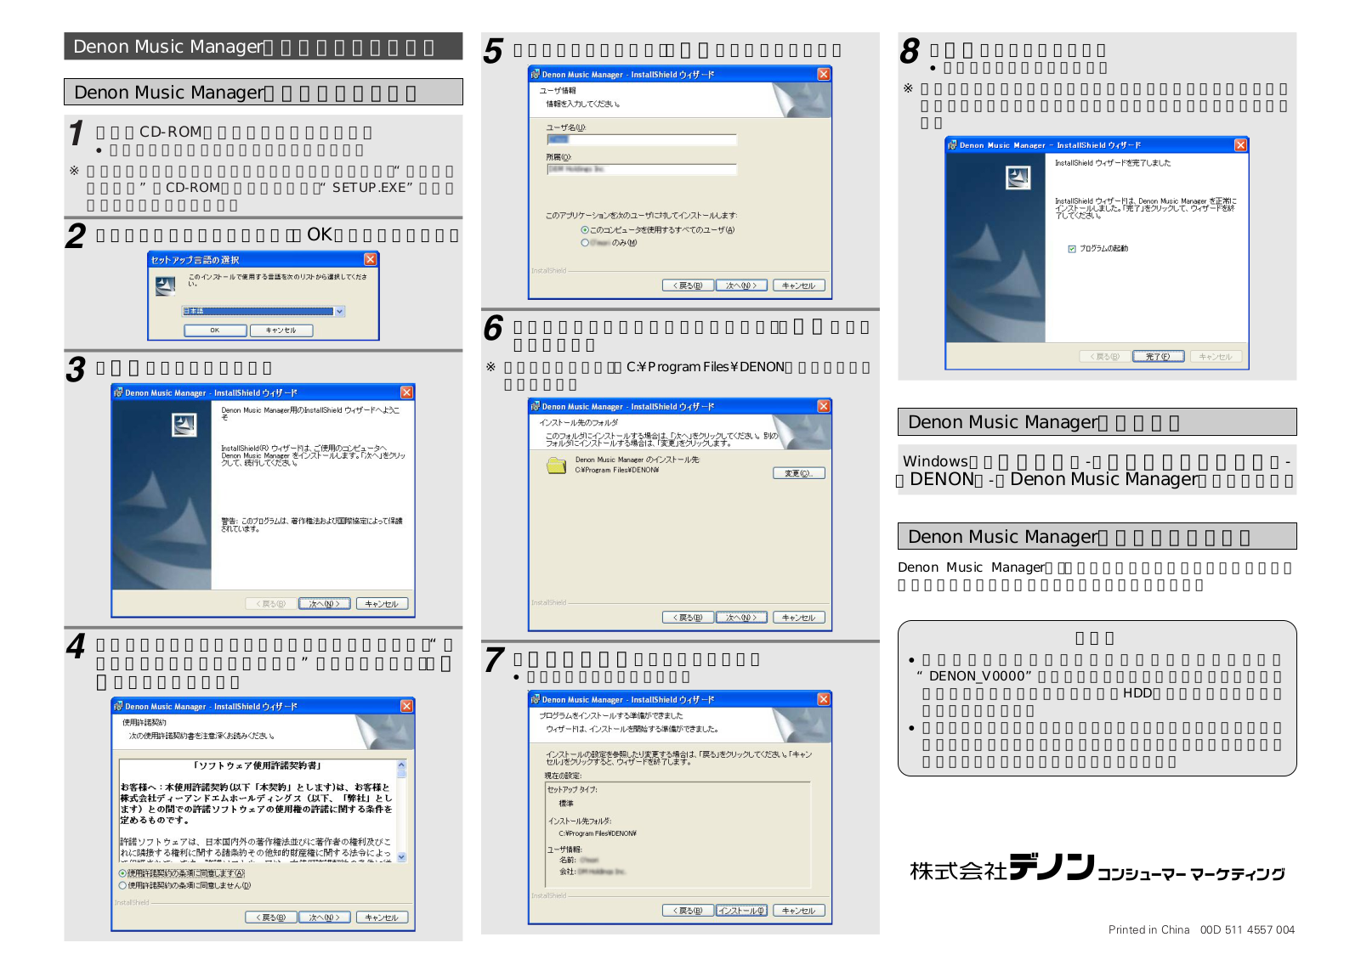
Task: Click the Change button for install folder
Action: 798,473
